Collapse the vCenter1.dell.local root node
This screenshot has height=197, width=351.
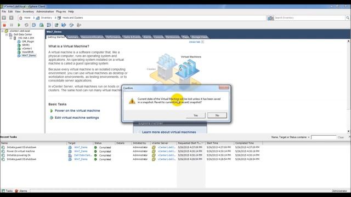coord(2,31)
